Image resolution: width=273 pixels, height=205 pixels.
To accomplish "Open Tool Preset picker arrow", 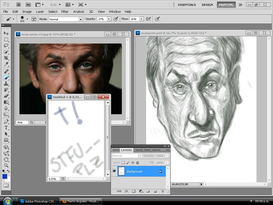I will (13, 19).
